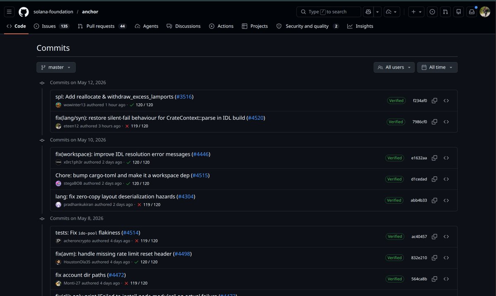Switch to Security and quality tab

[308, 26]
